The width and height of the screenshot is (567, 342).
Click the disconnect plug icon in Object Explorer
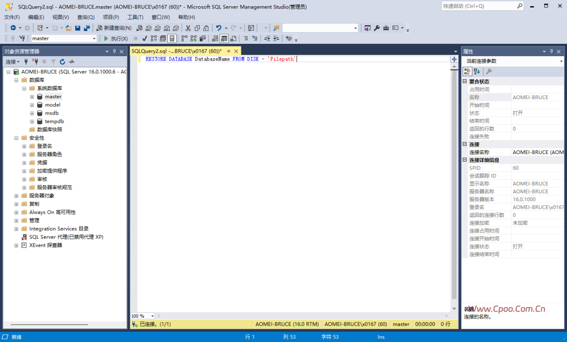[x=35, y=62]
